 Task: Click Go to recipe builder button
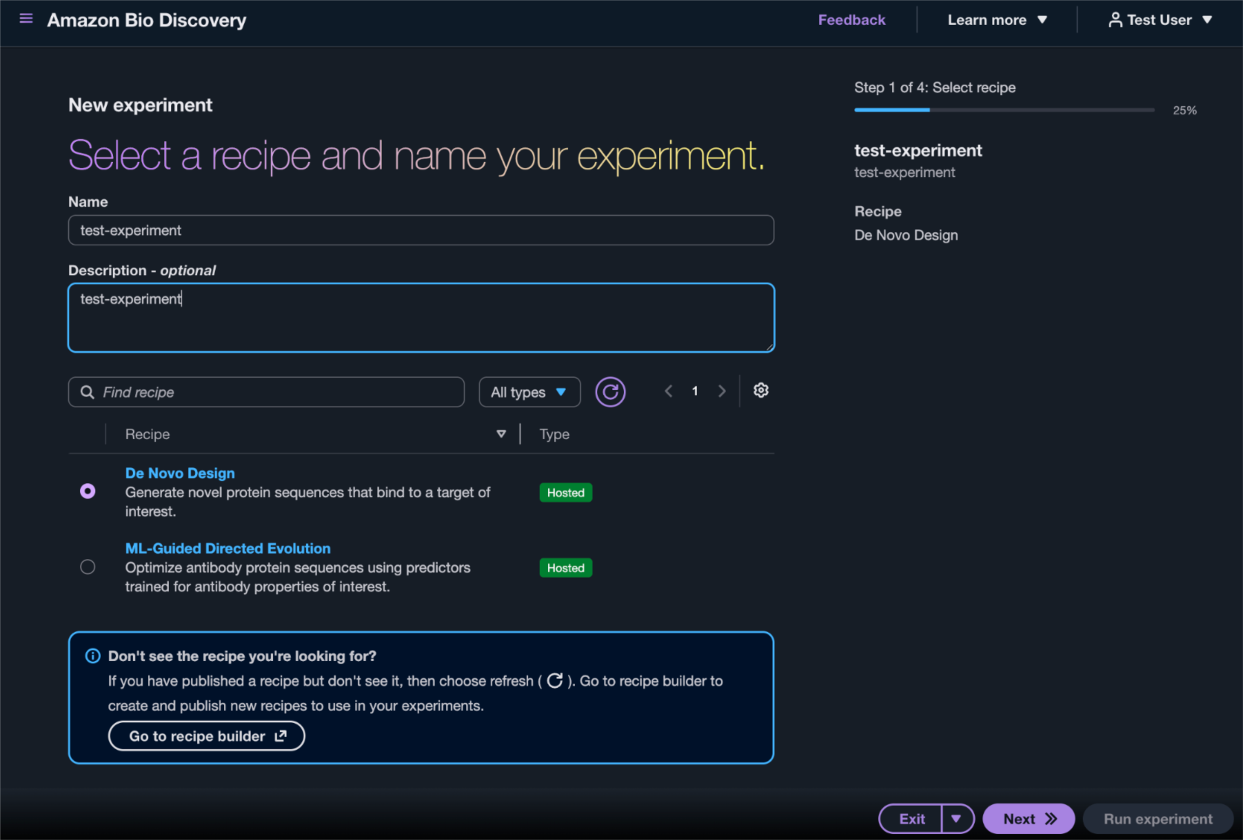(x=206, y=736)
